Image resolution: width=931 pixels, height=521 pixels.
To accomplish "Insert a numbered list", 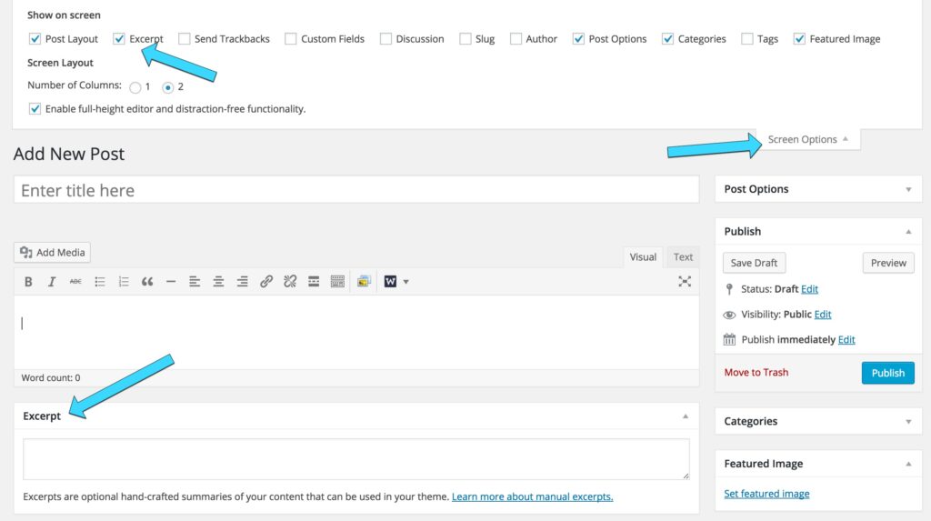I will [x=124, y=282].
